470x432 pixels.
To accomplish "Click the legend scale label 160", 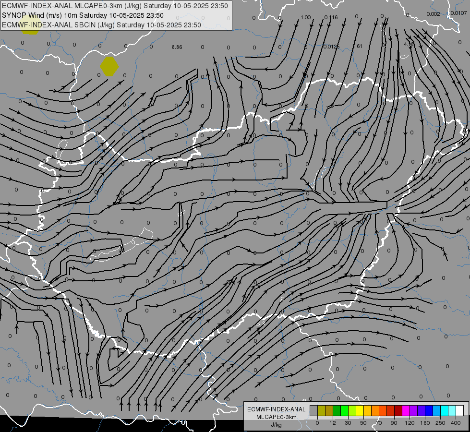I will coord(425,423).
